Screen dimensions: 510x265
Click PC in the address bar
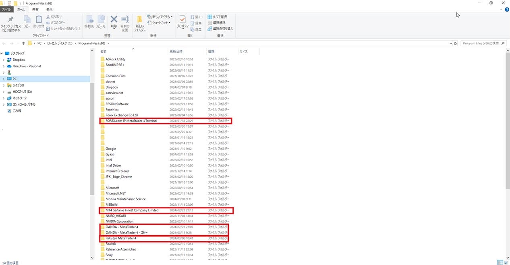coord(39,43)
